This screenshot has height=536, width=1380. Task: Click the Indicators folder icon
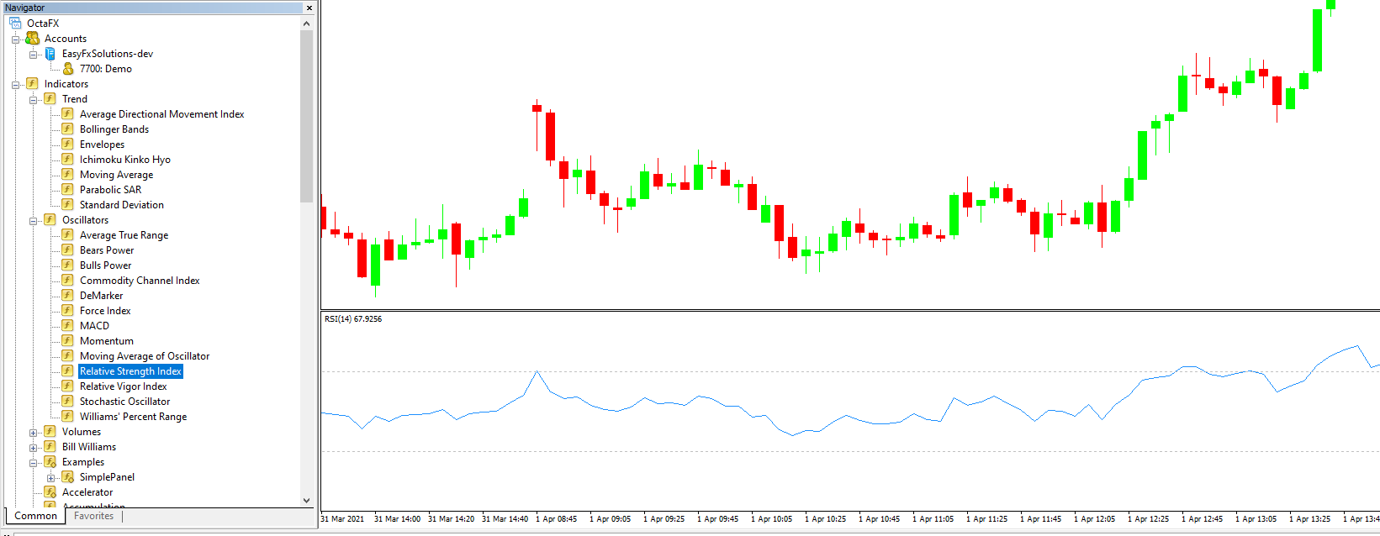click(x=32, y=84)
